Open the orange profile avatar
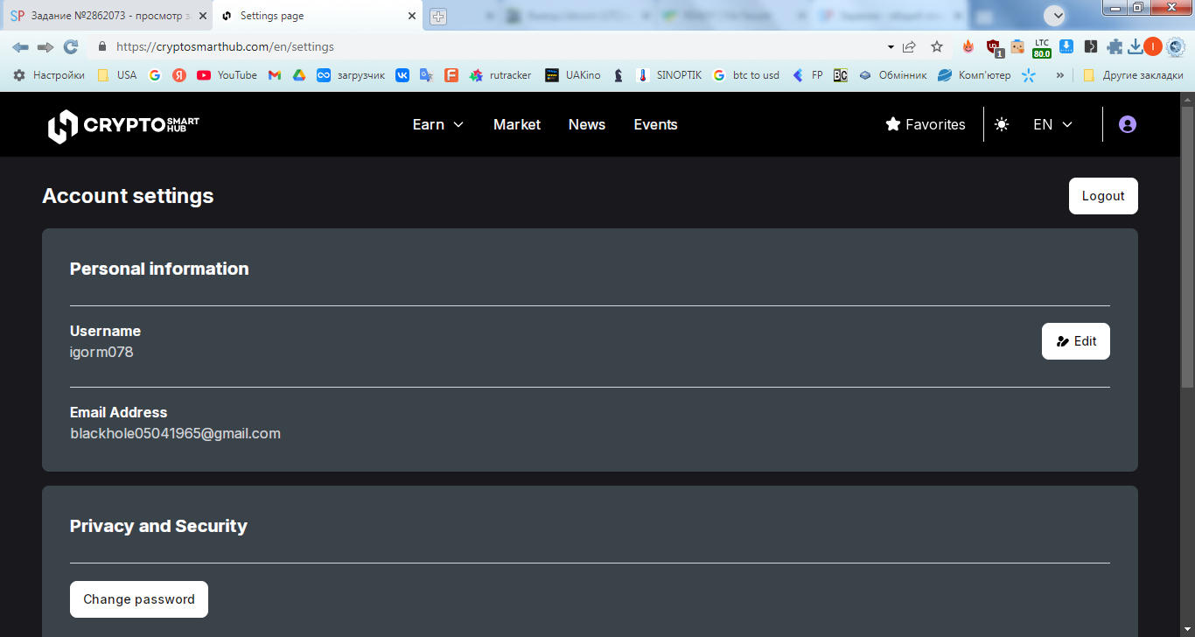Viewport: 1195px width, 637px height. click(x=1153, y=46)
